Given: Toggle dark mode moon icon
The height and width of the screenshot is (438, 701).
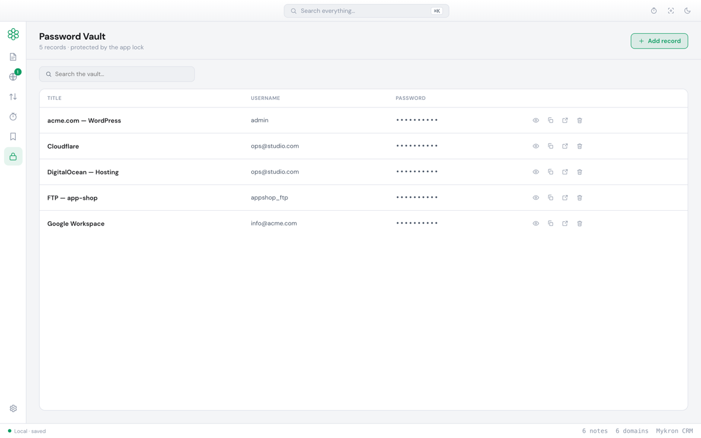Looking at the screenshot, I should coord(688,11).
